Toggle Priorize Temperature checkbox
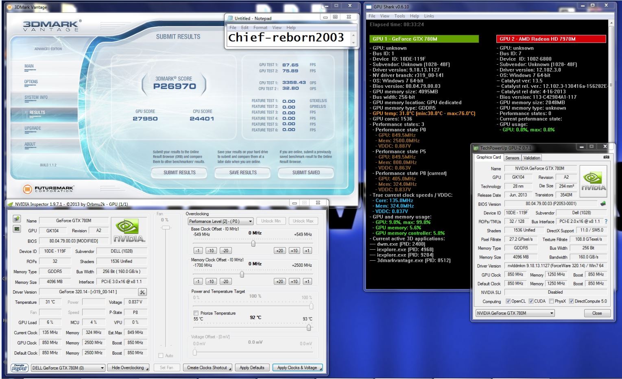This screenshot has height=379, width=622. (x=196, y=313)
